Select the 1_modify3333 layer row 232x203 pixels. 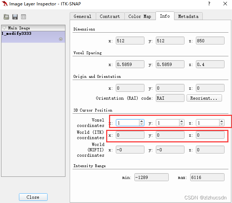click(33, 37)
